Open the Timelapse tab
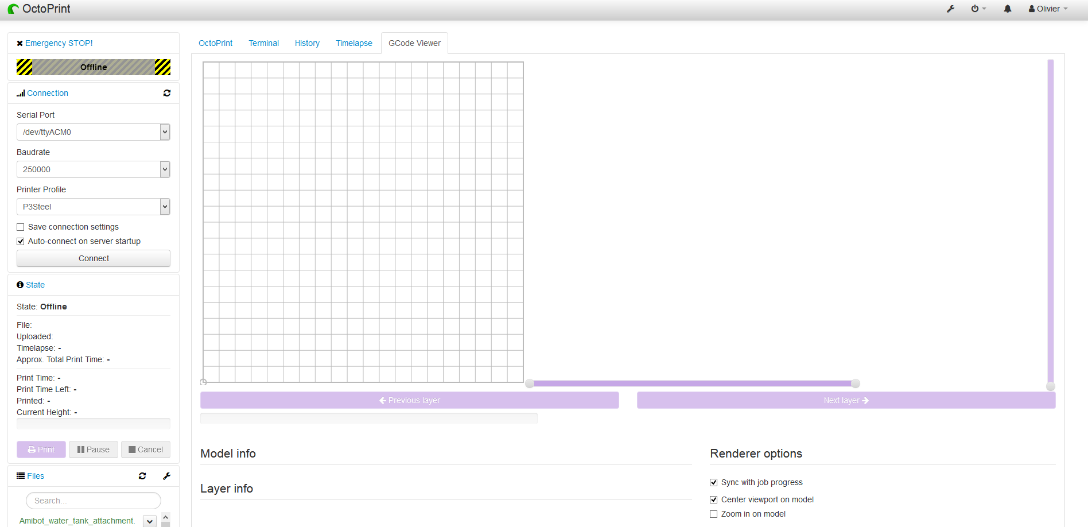This screenshot has height=527, width=1088. pyautogui.click(x=353, y=43)
